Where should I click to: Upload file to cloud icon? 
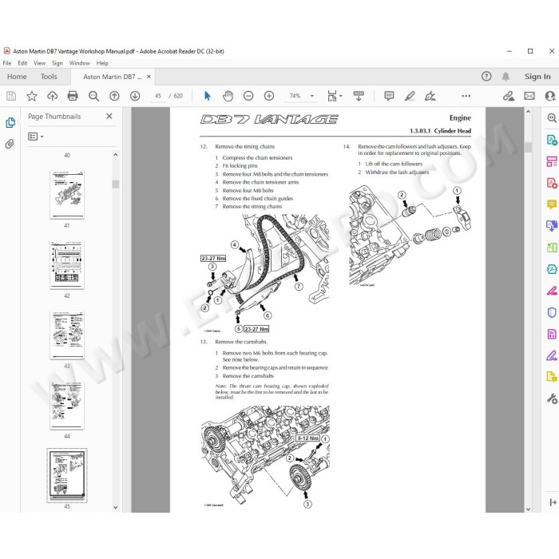[x=53, y=96]
